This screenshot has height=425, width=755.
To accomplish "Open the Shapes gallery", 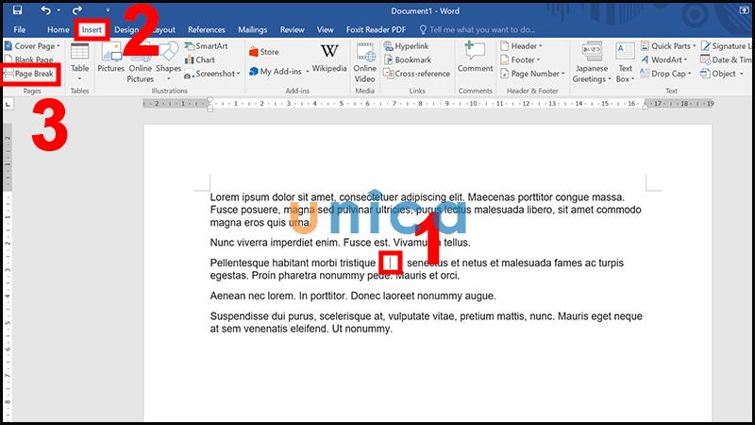I will 169,61.
